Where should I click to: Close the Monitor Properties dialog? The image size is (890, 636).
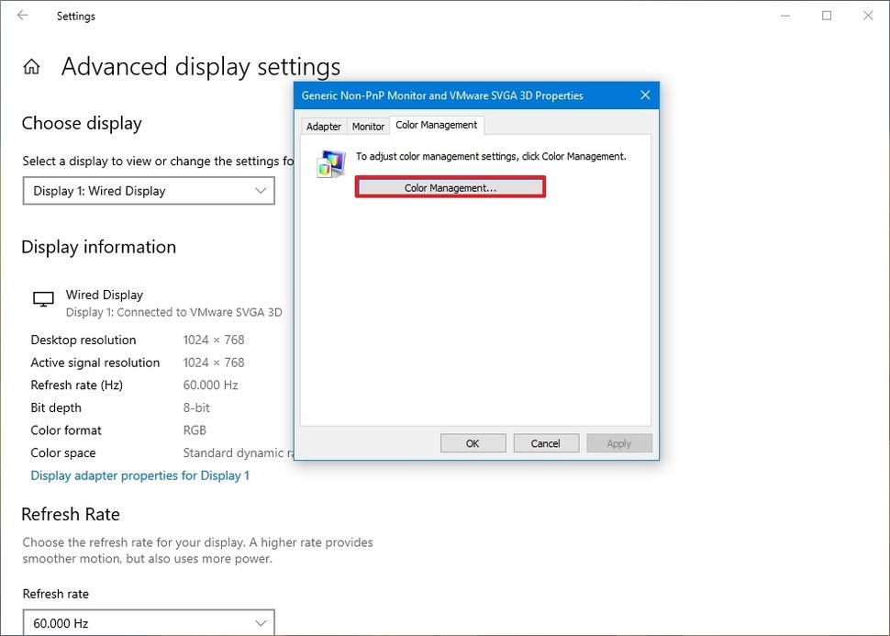click(645, 95)
